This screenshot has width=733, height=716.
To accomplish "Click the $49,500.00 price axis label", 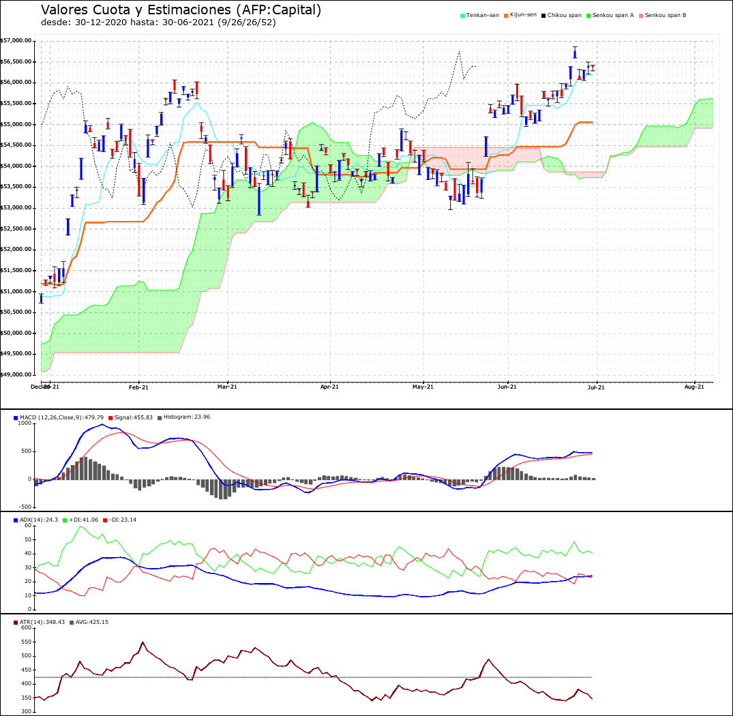I will (x=16, y=354).
